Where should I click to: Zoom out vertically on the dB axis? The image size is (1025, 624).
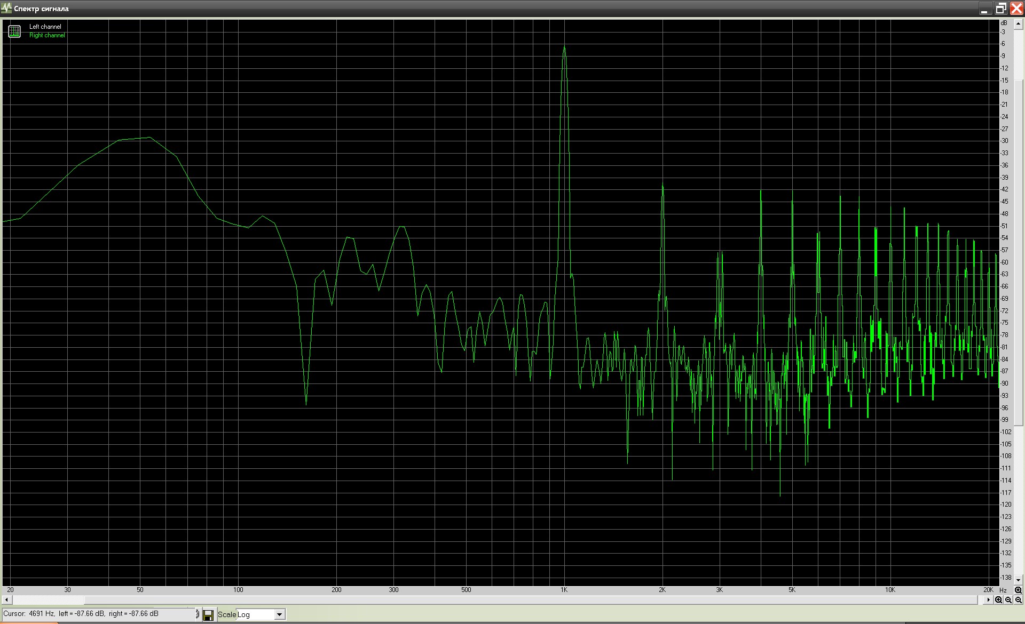[x=1018, y=599]
